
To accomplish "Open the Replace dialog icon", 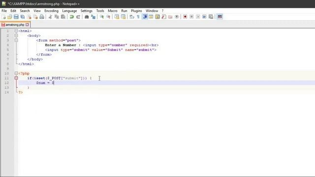I will click(x=93, y=17).
